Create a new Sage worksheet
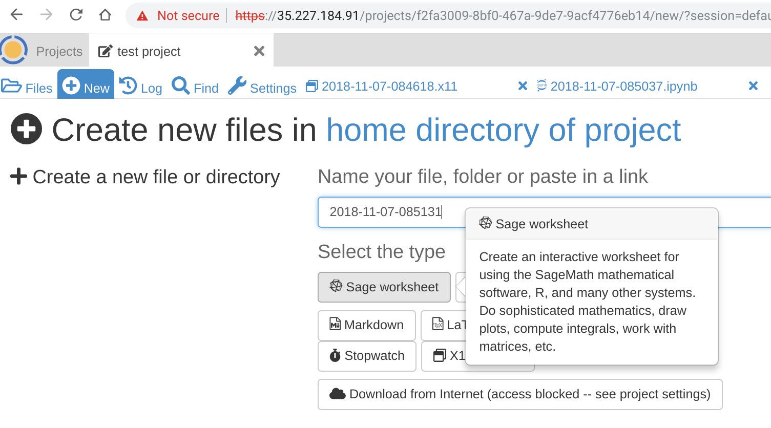The image size is (771, 428). 384,287
